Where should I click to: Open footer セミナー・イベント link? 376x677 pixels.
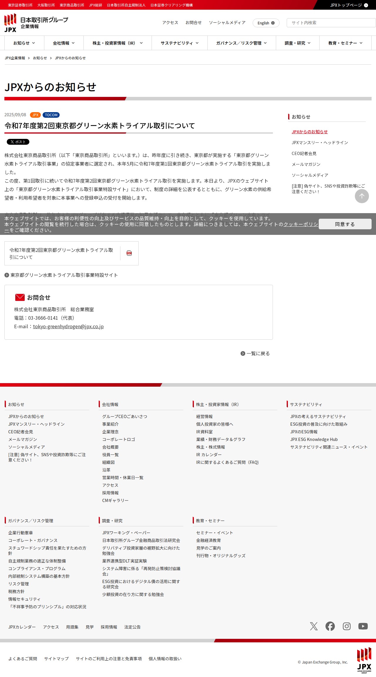(x=214, y=533)
